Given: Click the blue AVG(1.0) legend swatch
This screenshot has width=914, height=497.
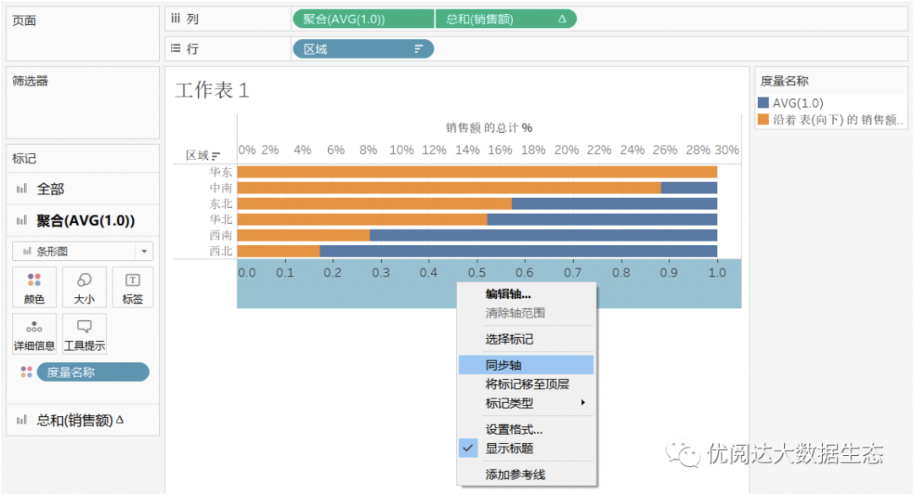Looking at the screenshot, I should (x=763, y=103).
